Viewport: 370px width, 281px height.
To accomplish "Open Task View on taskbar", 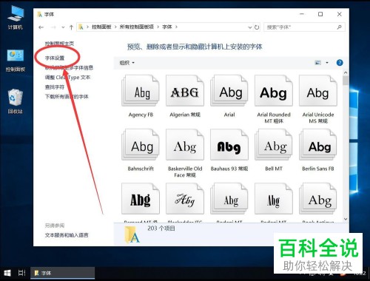I will click(x=22, y=273).
